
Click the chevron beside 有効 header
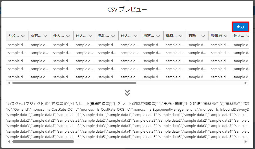pos(203,36)
